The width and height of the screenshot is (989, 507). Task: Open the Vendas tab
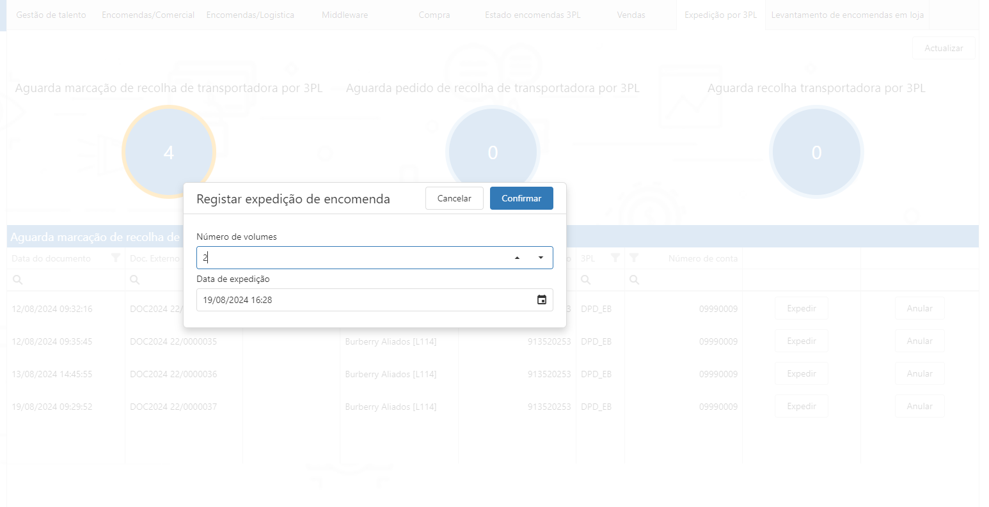(x=631, y=15)
